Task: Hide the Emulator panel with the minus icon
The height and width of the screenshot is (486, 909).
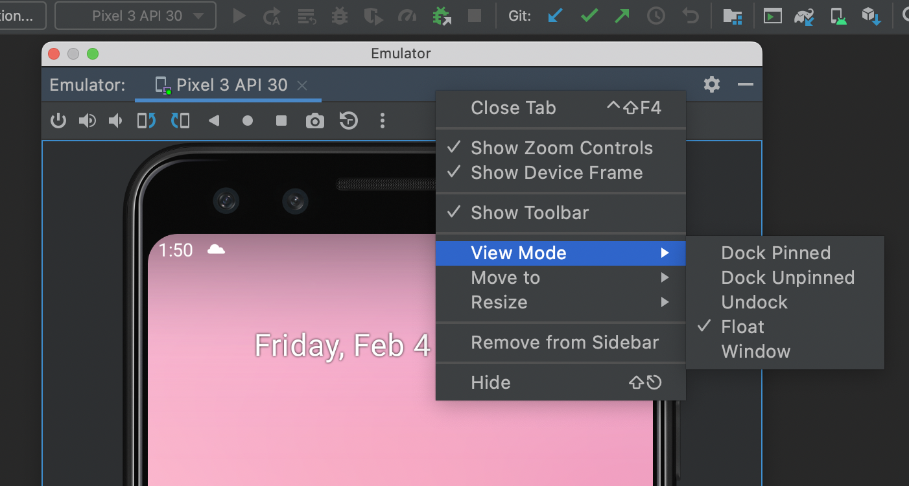Action: 746,84
